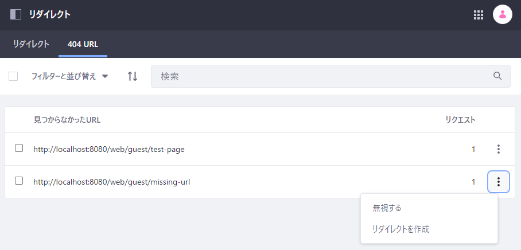Image resolution: width=521 pixels, height=250 pixels.
Task: Expand the フィルターと並び替え dropdown
Action: [x=69, y=76]
